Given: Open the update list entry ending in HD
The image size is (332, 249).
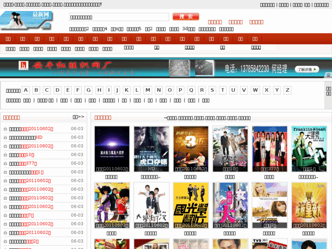Looking at the screenshot, I should pyautogui.click(x=26, y=138).
